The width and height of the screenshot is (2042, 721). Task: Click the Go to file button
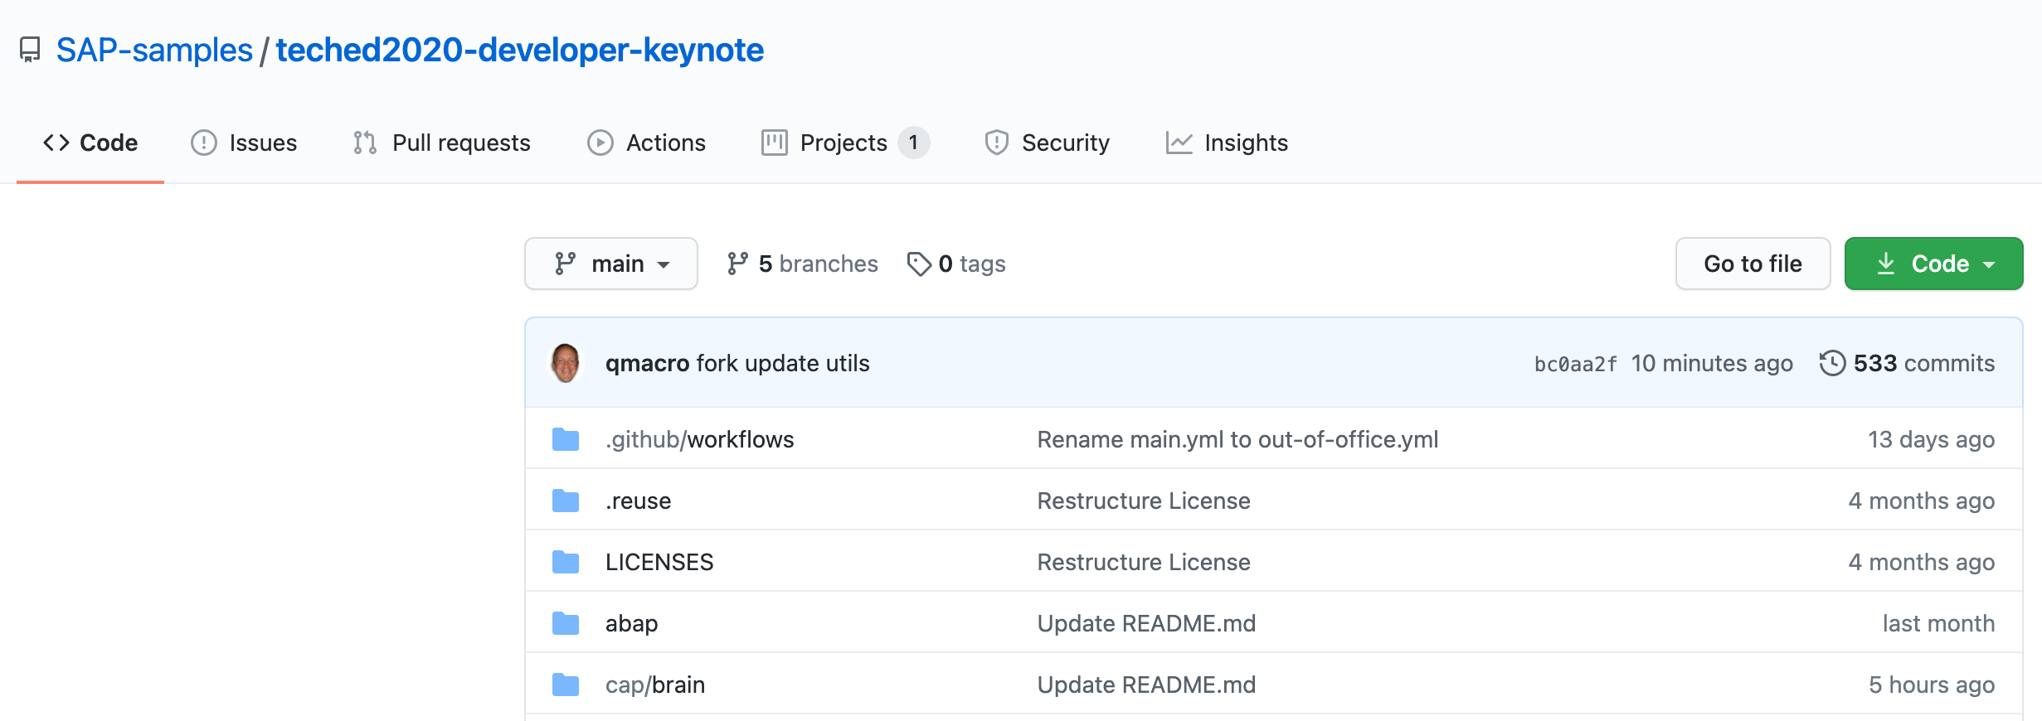pos(1753,264)
